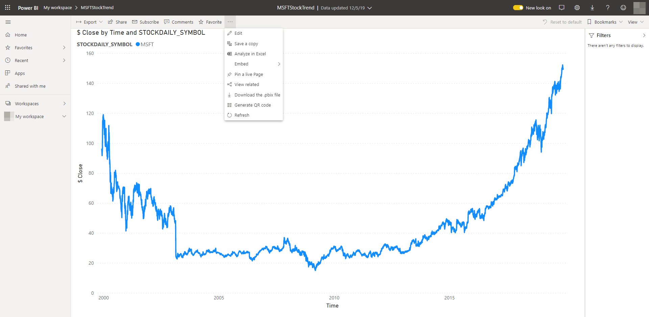Image resolution: width=649 pixels, height=317 pixels.
Task: Select Generate QR code from menu
Action: pyautogui.click(x=252, y=105)
